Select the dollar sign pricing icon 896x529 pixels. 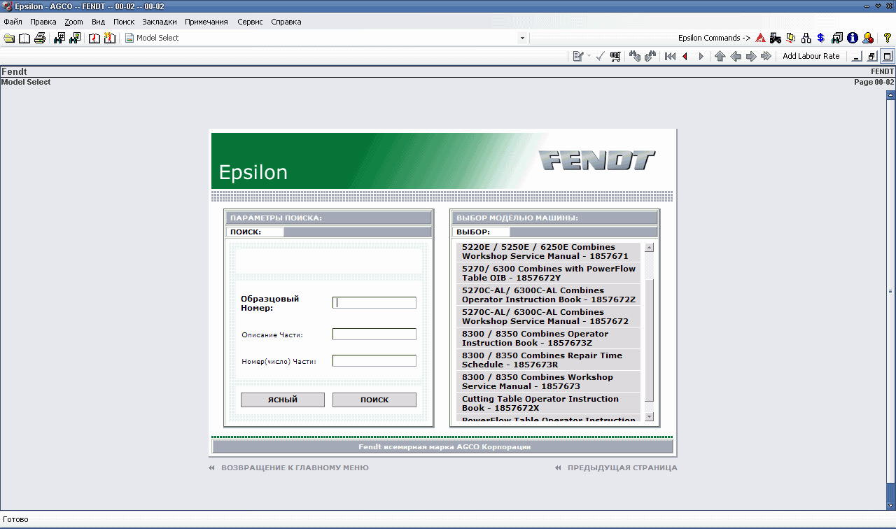820,38
